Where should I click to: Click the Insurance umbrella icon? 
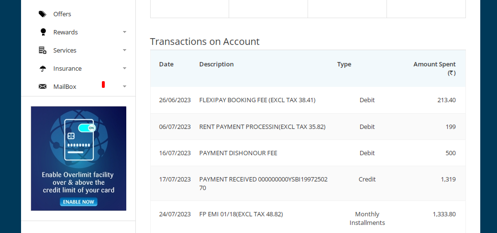click(x=43, y=68)
